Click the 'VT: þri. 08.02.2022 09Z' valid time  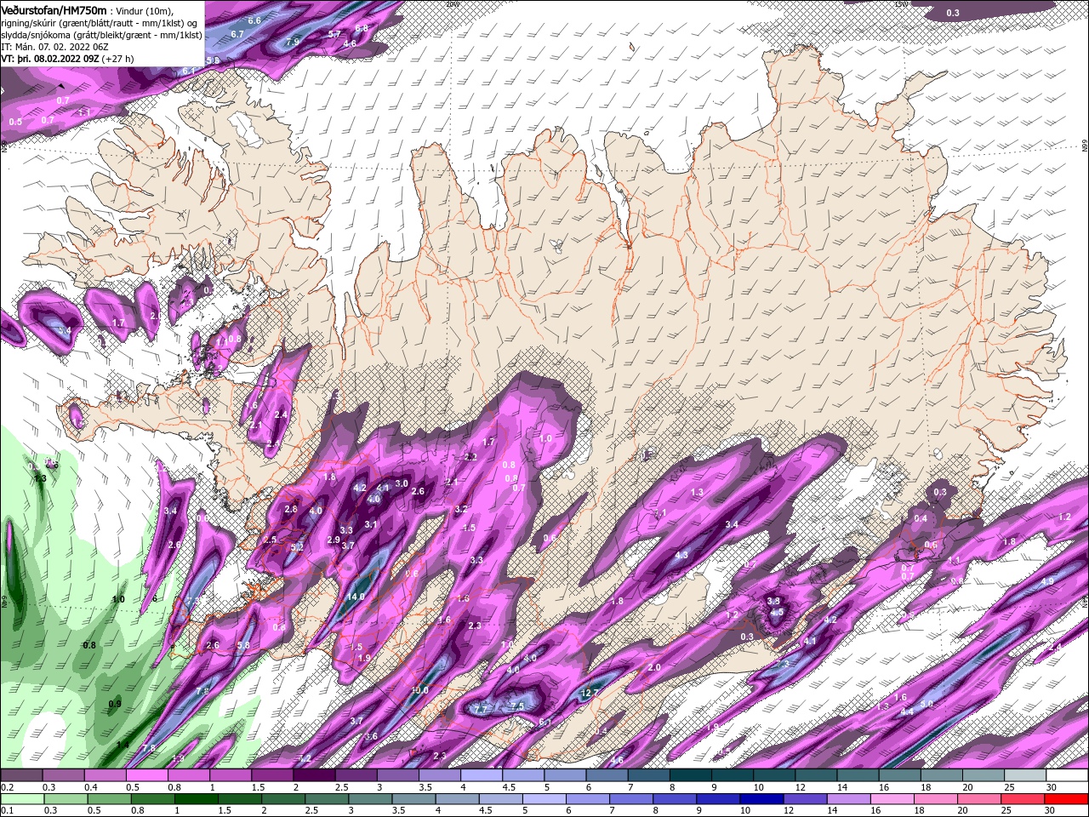50,60
